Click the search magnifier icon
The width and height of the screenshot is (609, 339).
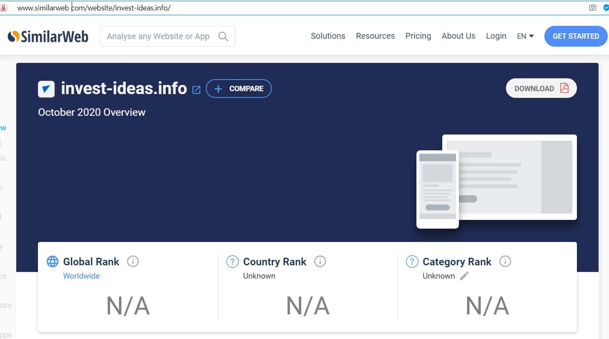click(223, 37)
